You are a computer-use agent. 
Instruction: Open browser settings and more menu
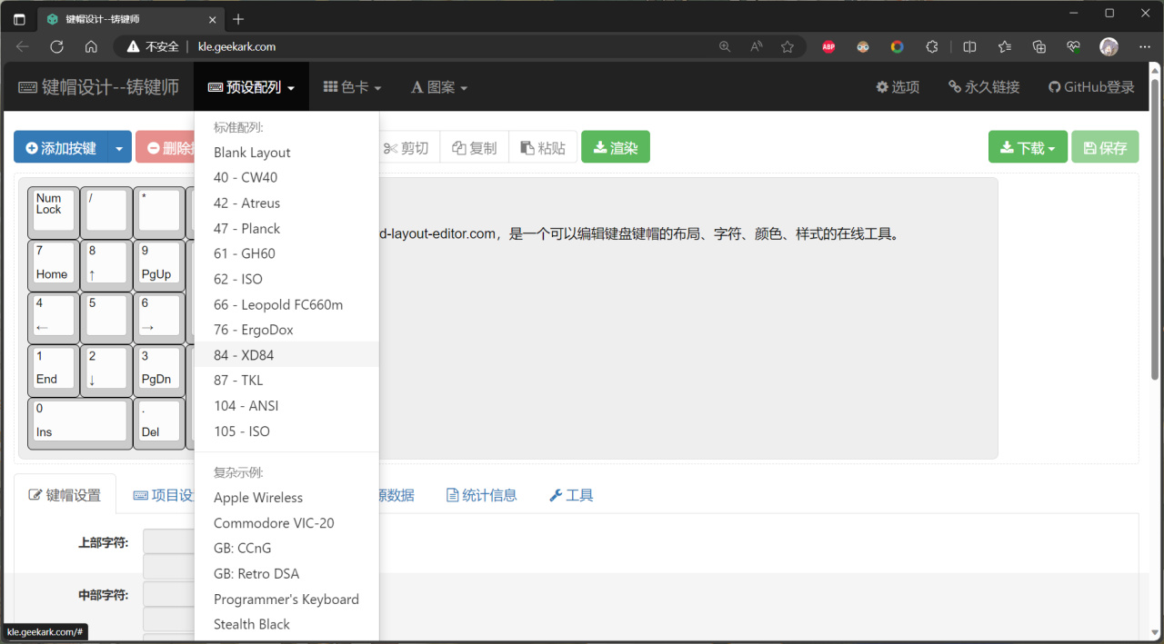(x=1144, y=46)
